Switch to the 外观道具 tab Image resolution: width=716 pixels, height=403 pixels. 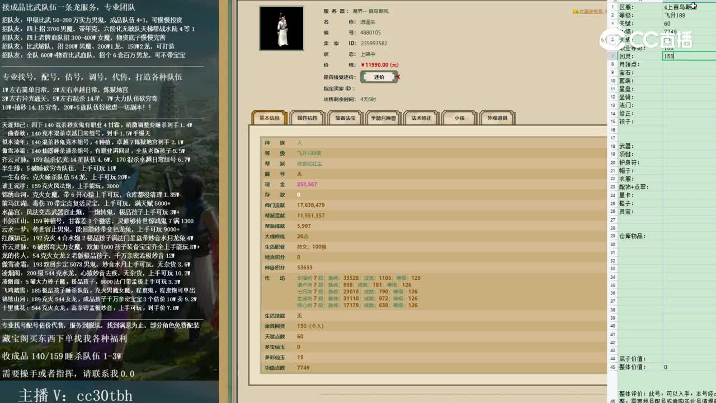[497, 118]
